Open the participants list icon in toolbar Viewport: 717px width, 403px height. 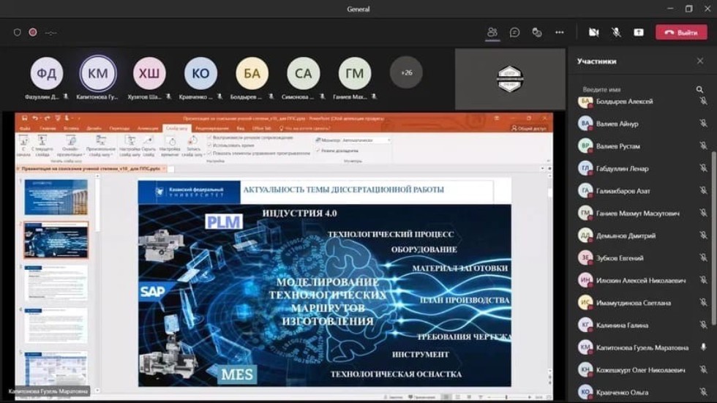tap(492, 32)
